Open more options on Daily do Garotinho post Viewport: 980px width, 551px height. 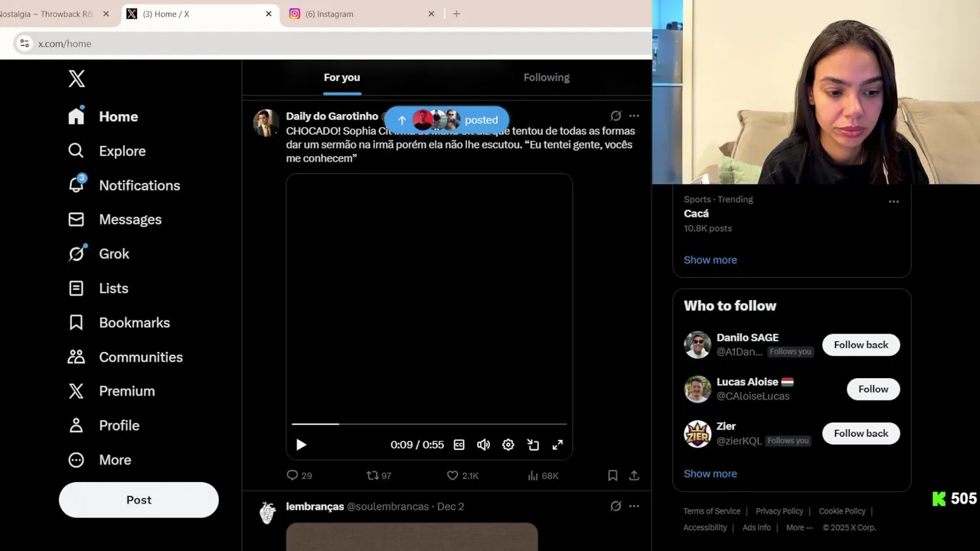(634, 116)
